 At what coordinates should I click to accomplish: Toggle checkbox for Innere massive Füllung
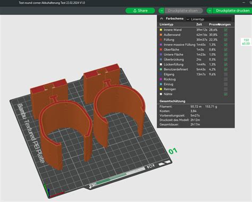(x=225, y=45)
